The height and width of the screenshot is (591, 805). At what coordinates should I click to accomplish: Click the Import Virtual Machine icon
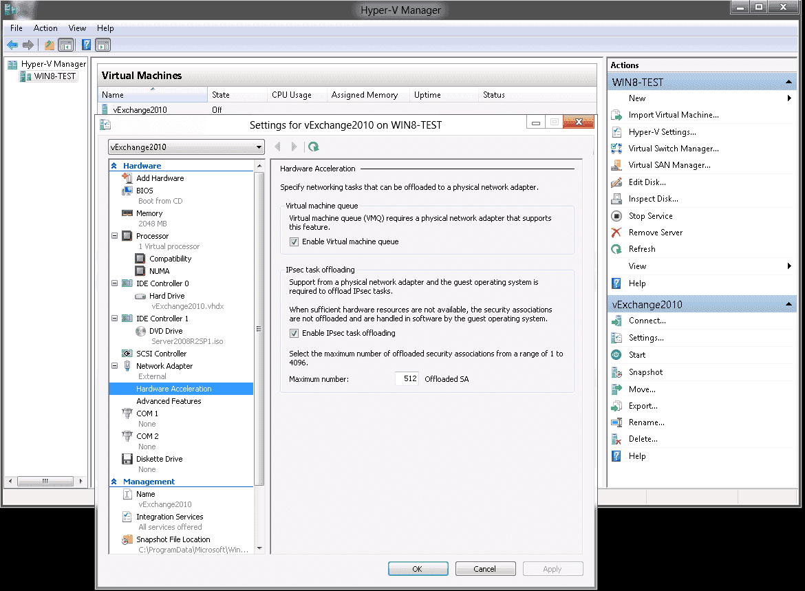point(616,115)
